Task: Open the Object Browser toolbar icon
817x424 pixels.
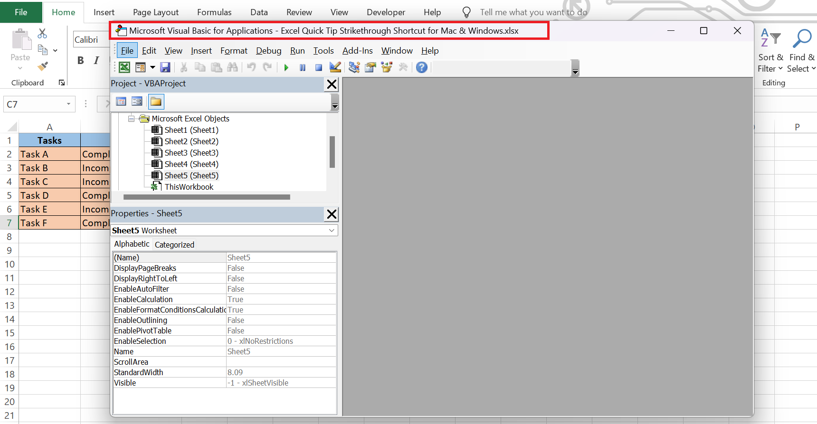Action: (x=387, y=67)
